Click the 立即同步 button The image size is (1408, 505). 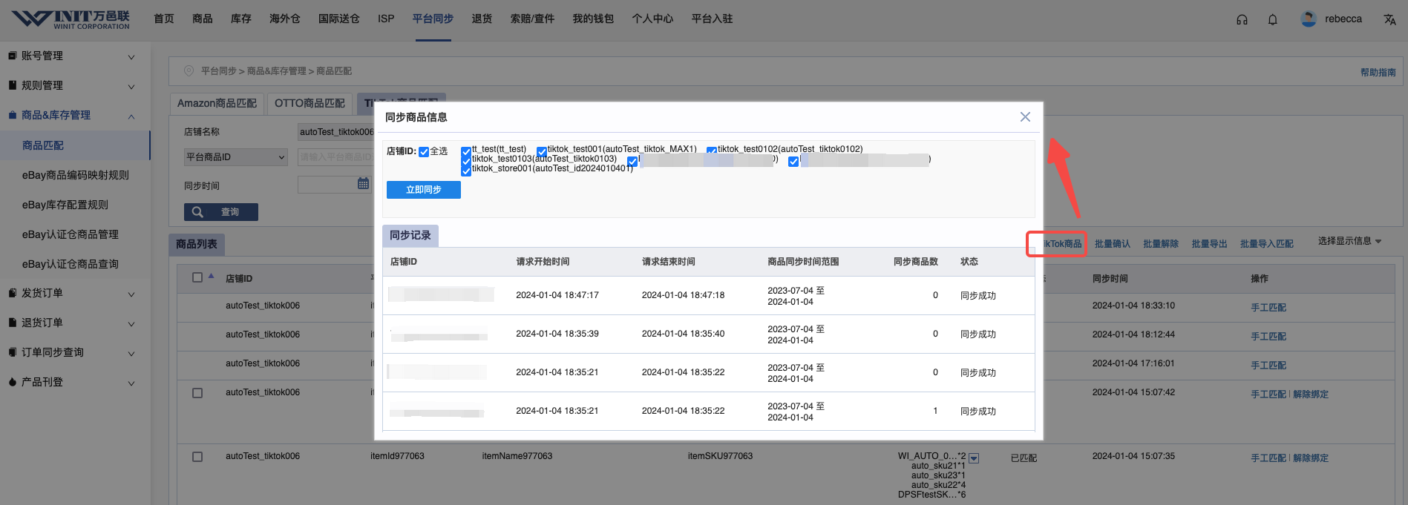(x=424, y=190)
